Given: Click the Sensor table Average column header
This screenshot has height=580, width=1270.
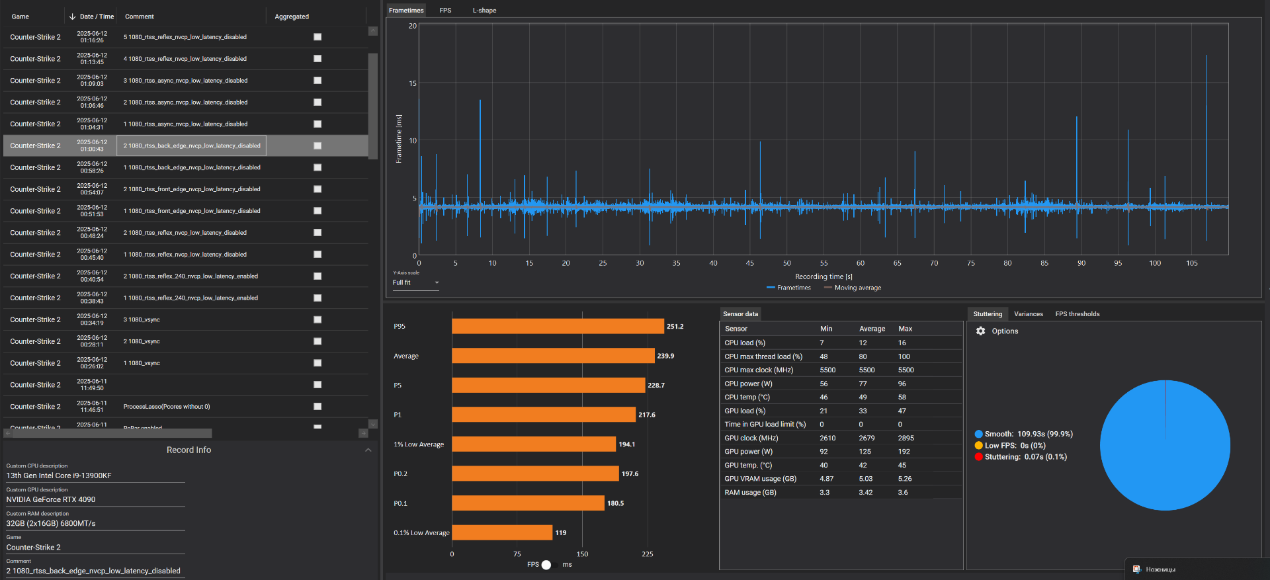Looking at the screenshot, I should [x=872, y=329].
